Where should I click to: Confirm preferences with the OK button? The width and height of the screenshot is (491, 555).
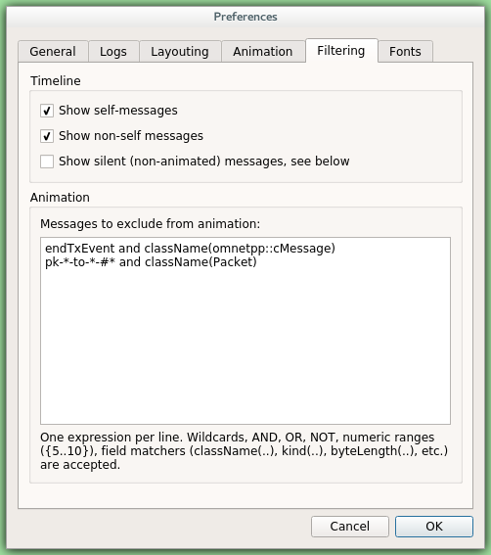point(434,527)
